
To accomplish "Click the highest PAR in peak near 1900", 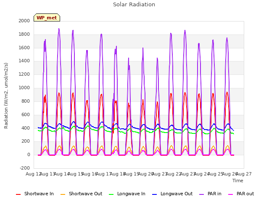I will (59, 29).
